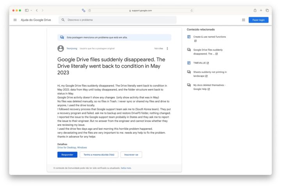This screenshot has height=187, width=281.
Task: Click the Yeonjoong user avatar
Action: 60,48
